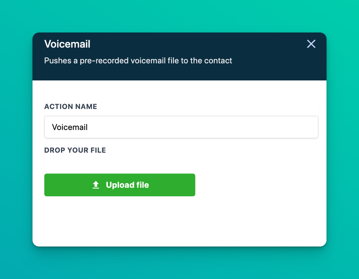Click right edge of green Upload button
This screenshot has width=359, height=279.
[191, 185]
